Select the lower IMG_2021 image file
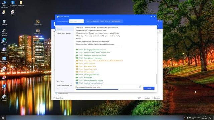 point(38,32)
